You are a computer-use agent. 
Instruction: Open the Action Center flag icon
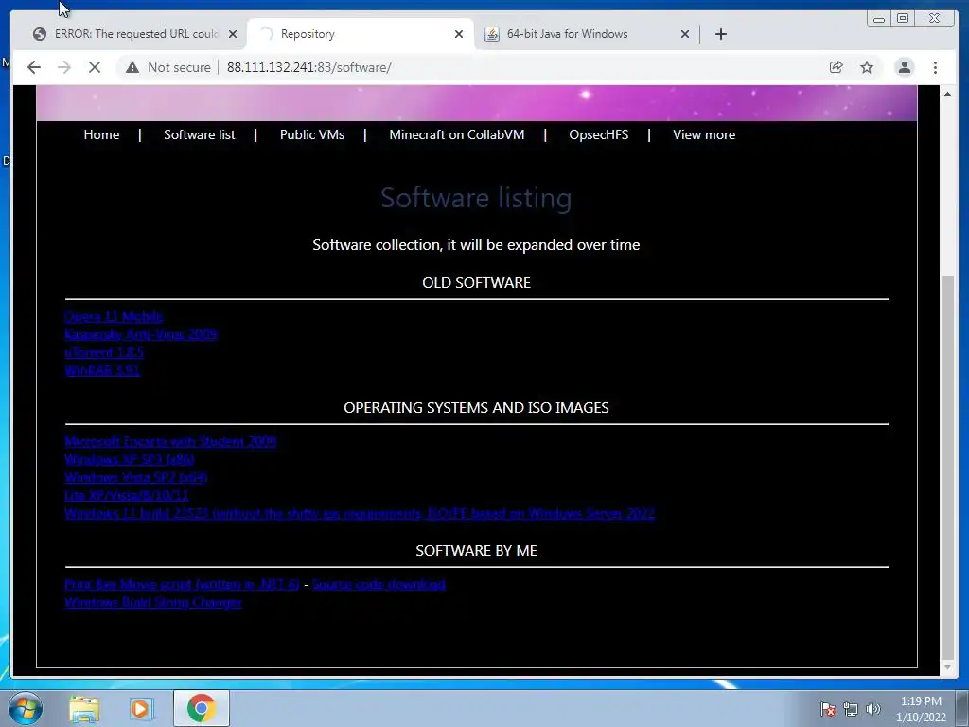coord(828,708)
